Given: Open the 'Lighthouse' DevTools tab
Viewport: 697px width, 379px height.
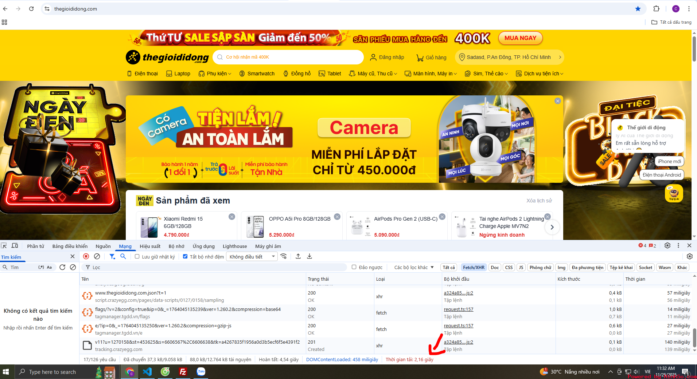Looking at the screenshot, I should click(234, 246).
